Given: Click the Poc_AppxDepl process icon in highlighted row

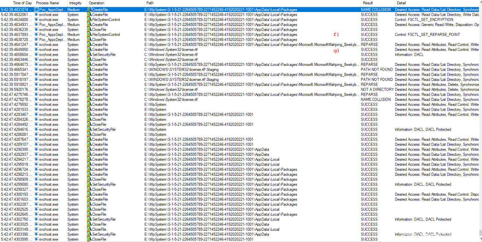Looking at the screenshot, I should click(37, 9).
